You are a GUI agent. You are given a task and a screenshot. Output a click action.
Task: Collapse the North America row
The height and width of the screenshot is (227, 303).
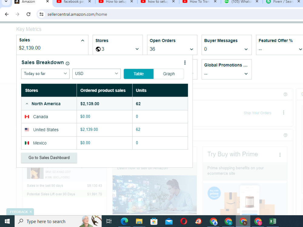27,104
